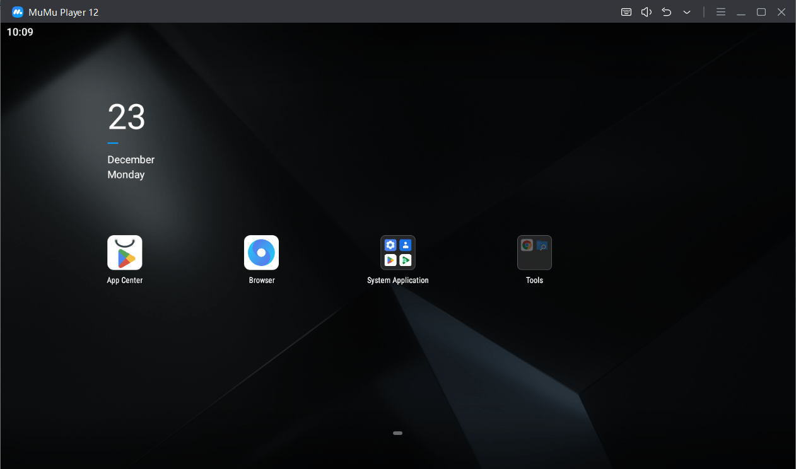Open the Tools folder
The height and width of the screenshot is (469, 796).
pyautogui.click(x=534, y=253)
